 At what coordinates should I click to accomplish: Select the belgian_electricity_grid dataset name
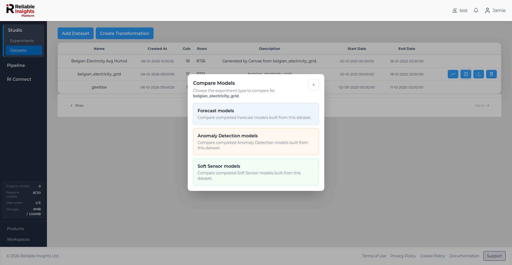tap(99, 74)
